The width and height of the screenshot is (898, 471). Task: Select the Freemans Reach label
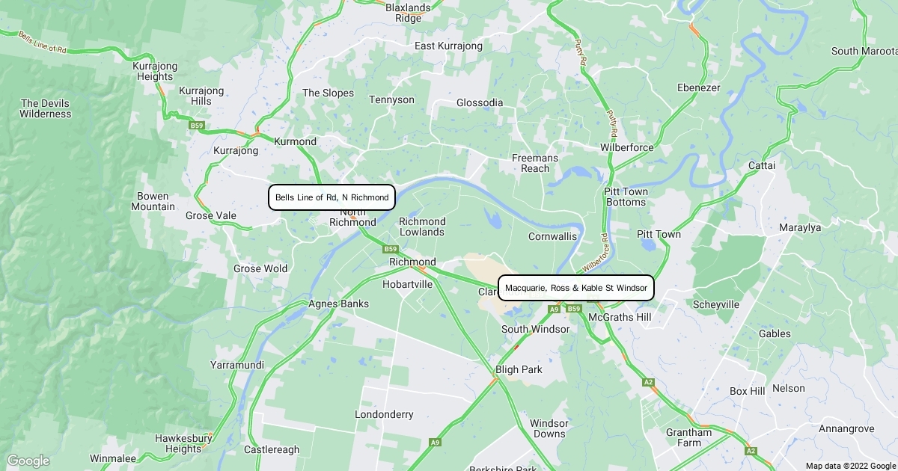pyautogui.click(x=535, y=163)
